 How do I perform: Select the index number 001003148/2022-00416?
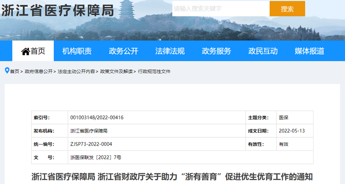[97, 117]
